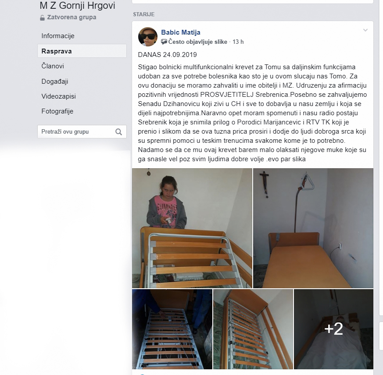Click the search magnifier icon in group search
Viewport: 383px width, 375px height.
coord(119,132)
